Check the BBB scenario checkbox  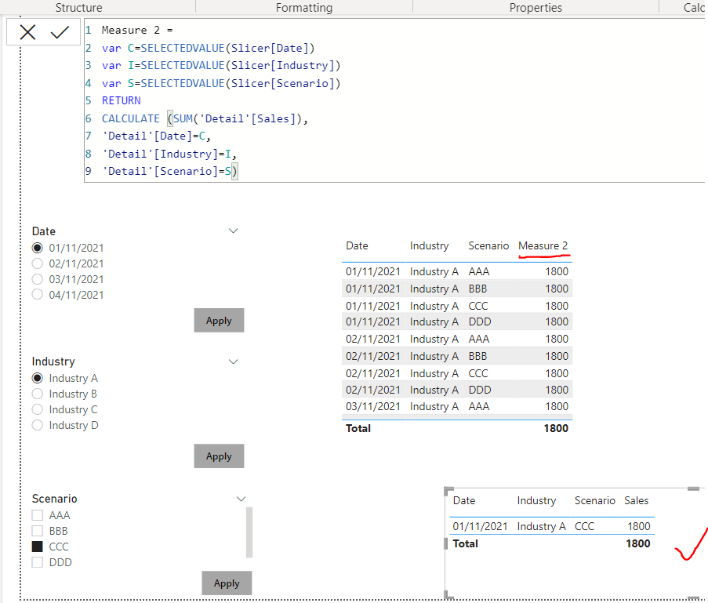coord(38,531)
